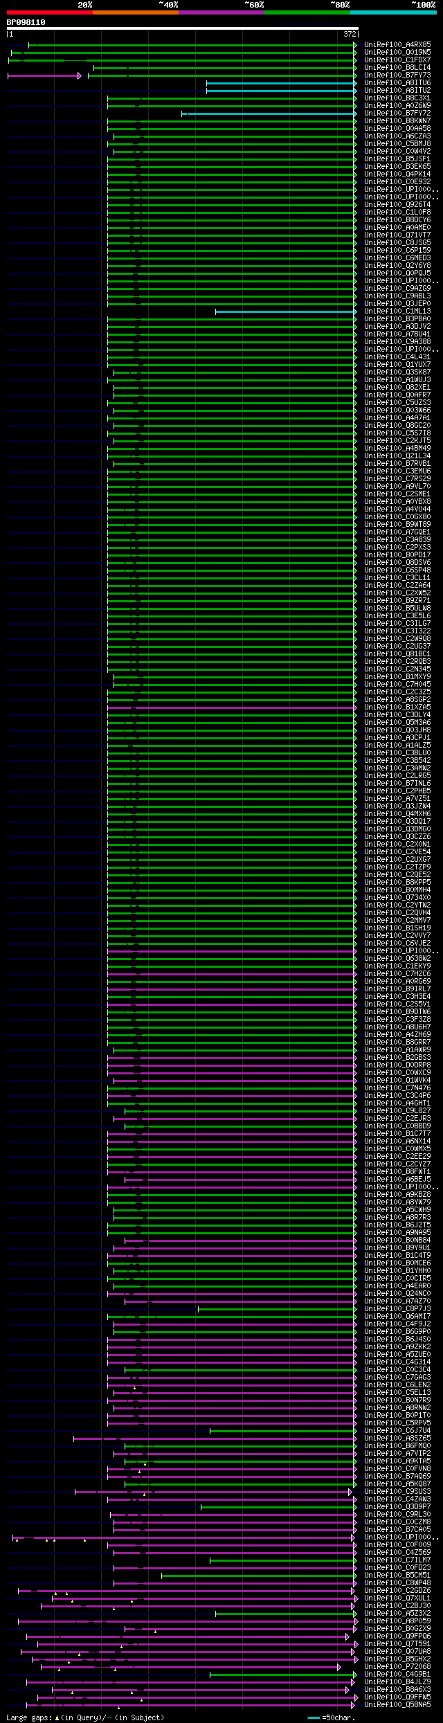This screenshot has width=443, height=1723.
Task: Select the UniRef100_B8KPP5 label
Action: [x=397, y=883]
